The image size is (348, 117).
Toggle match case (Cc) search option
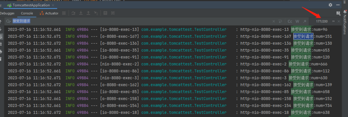(290, 21)
